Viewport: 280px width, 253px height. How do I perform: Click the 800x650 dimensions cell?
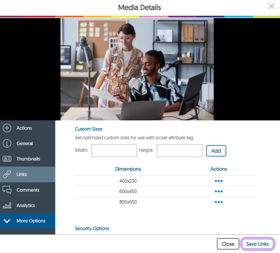pyautogui.click(x=128, y=202)
